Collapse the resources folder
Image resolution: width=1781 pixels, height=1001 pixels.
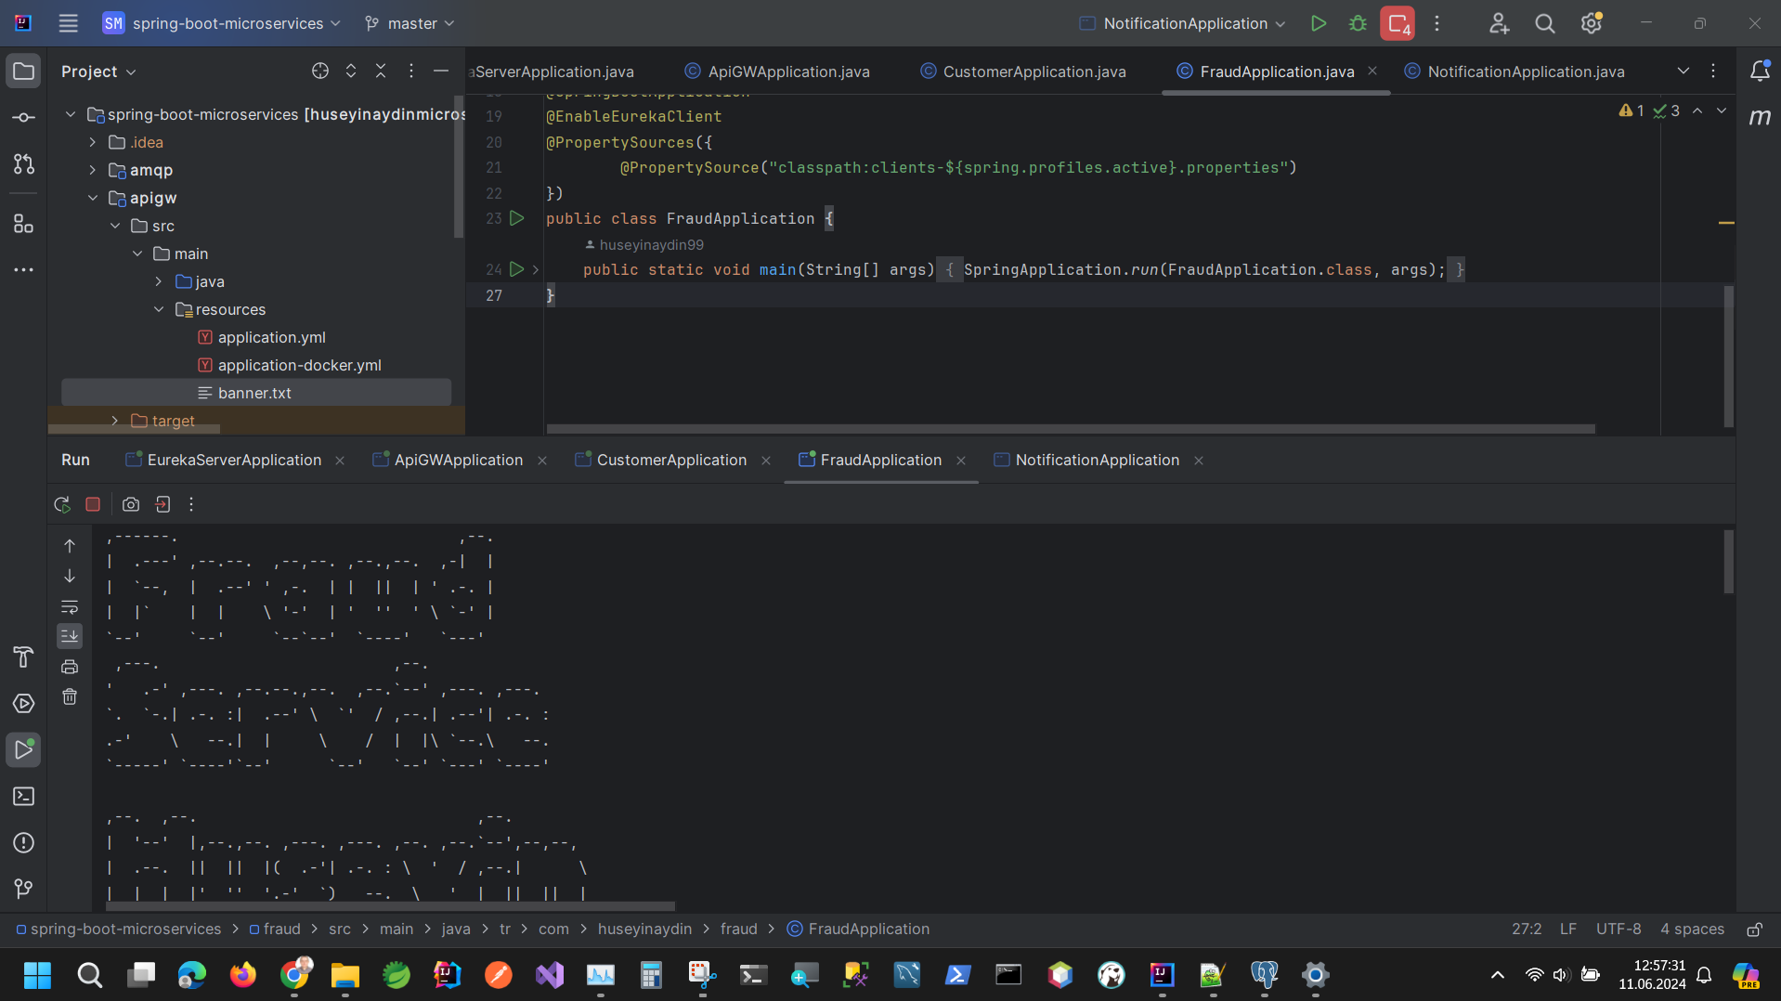(x=159, y=309)
